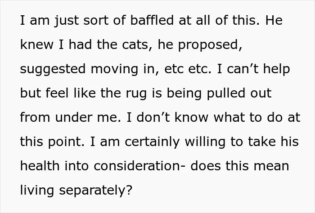315x213 pixels.
Task: Click the phrase 'does this mean'
Action: [240, 166]
